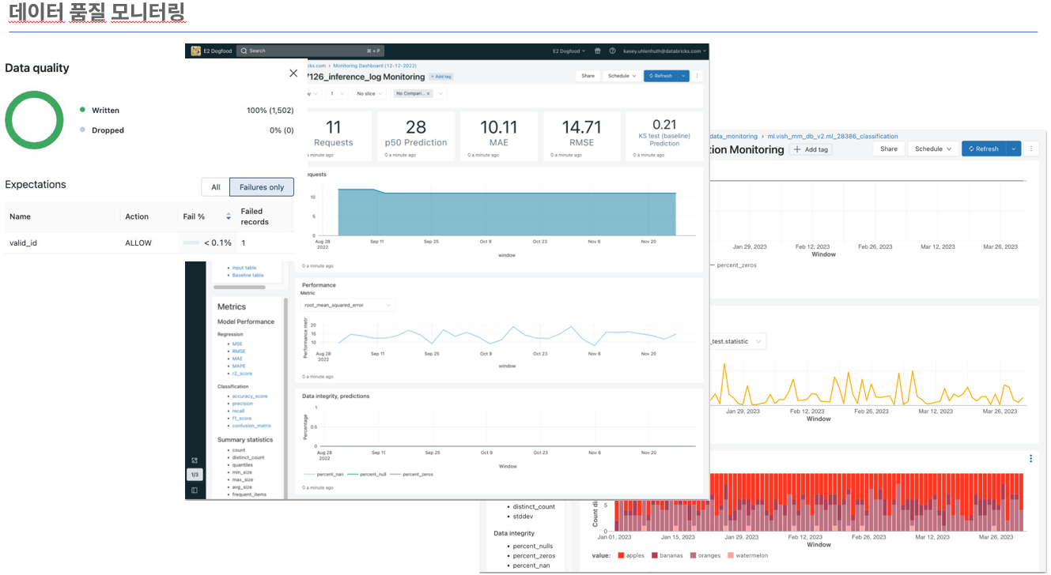Remove the 'No Compari...' filter chip
This screenshot has width=1051, height=575.
(x=429, y=93)
